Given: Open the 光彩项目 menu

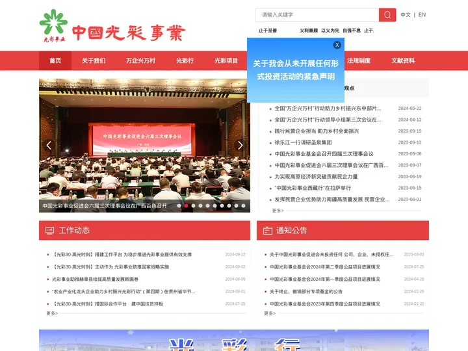Looking at the screenshot, I should point(226,60).
